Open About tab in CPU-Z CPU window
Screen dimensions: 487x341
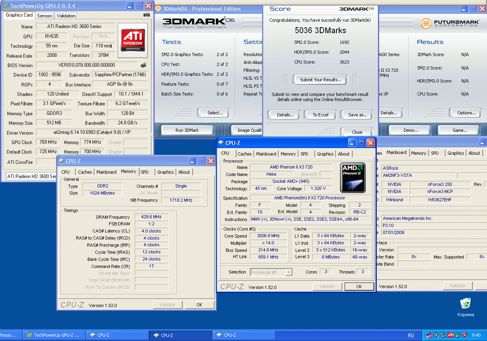tap(344, 154)
